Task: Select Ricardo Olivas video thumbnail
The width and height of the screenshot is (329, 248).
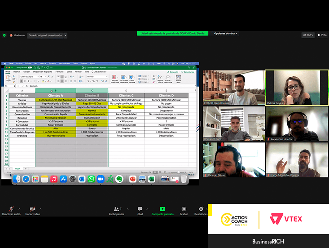Action: click(233, 159)
